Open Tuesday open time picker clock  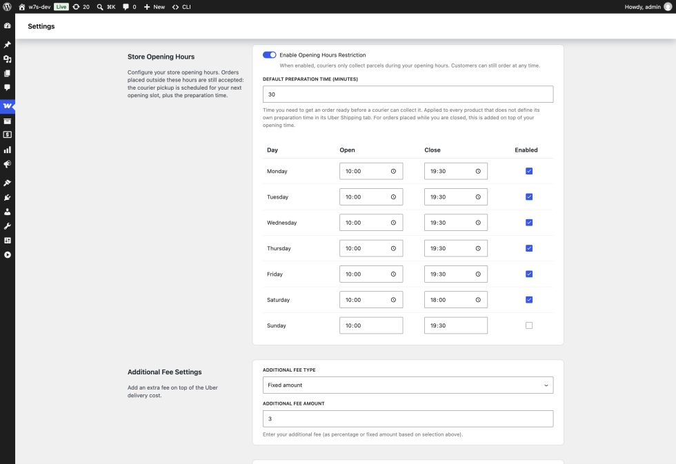pos(393,197)
